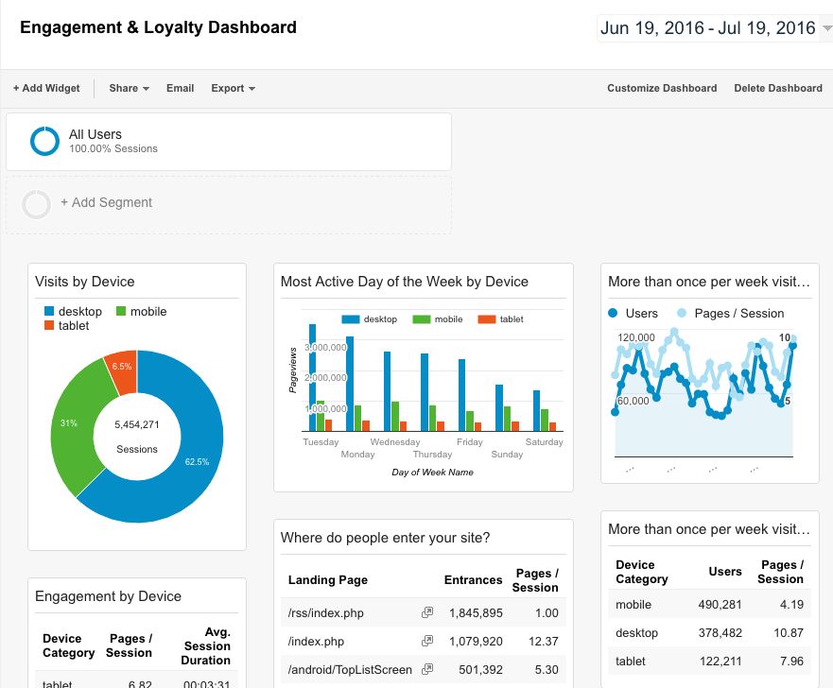
Task: Click the Entrances column header
Action: point(473,580)
